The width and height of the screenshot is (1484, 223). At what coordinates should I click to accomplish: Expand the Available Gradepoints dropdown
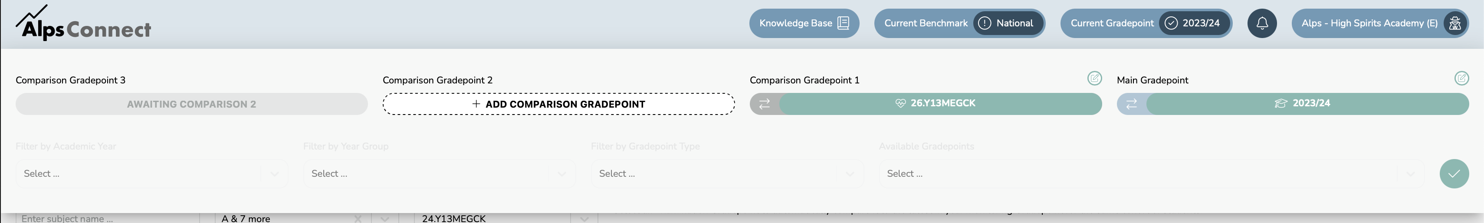(x=1152, y=174)
